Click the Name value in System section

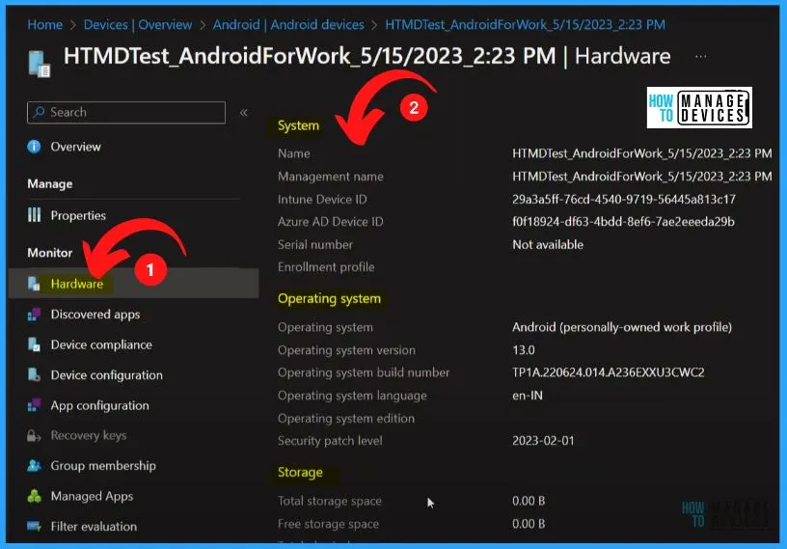point(642,153)
